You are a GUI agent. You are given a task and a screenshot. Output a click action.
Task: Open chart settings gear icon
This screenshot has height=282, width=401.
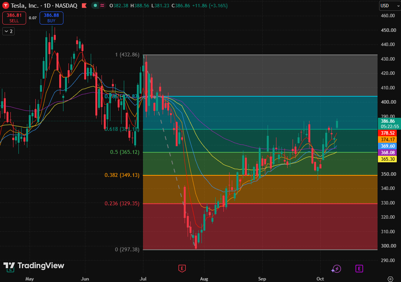(390, 279)
